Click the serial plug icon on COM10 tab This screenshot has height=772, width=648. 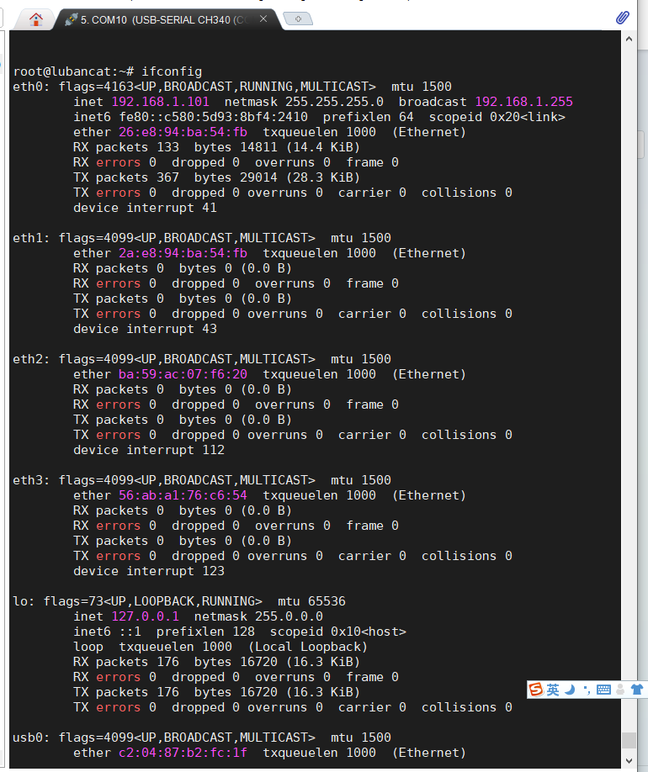coord(71,19)
